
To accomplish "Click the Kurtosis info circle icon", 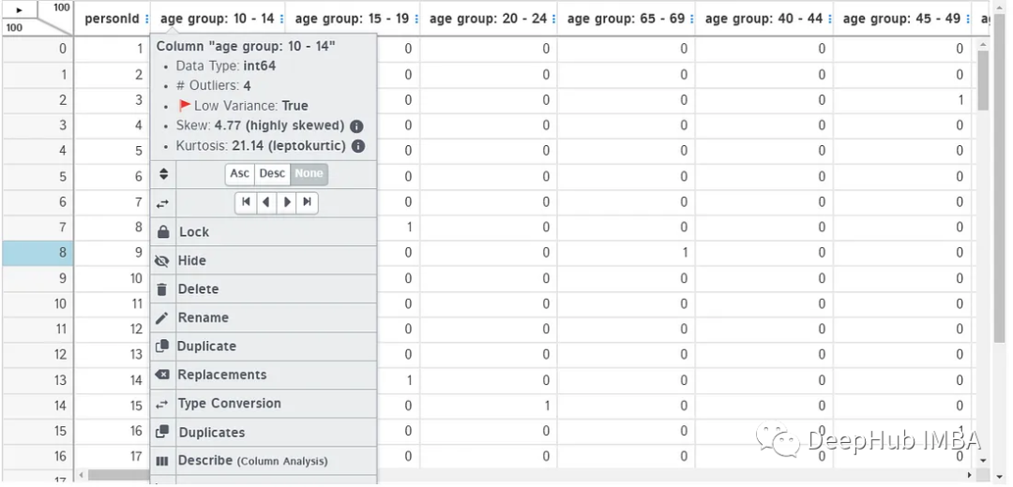I will pyautogui.click(x=358, y=146).
